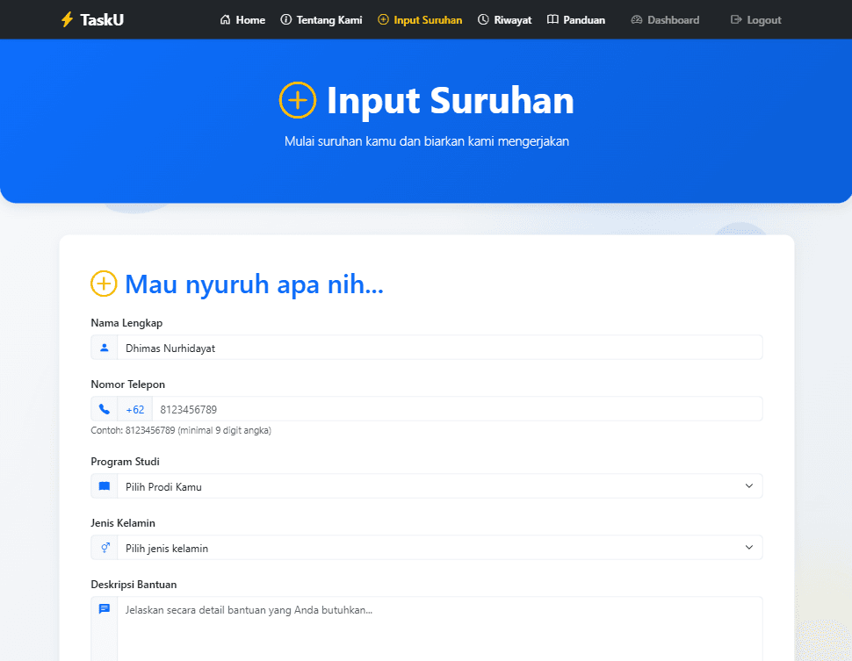The image size is (852, 661).
Task: Click the Nama Lengkap label
Action: pos(126,323)
